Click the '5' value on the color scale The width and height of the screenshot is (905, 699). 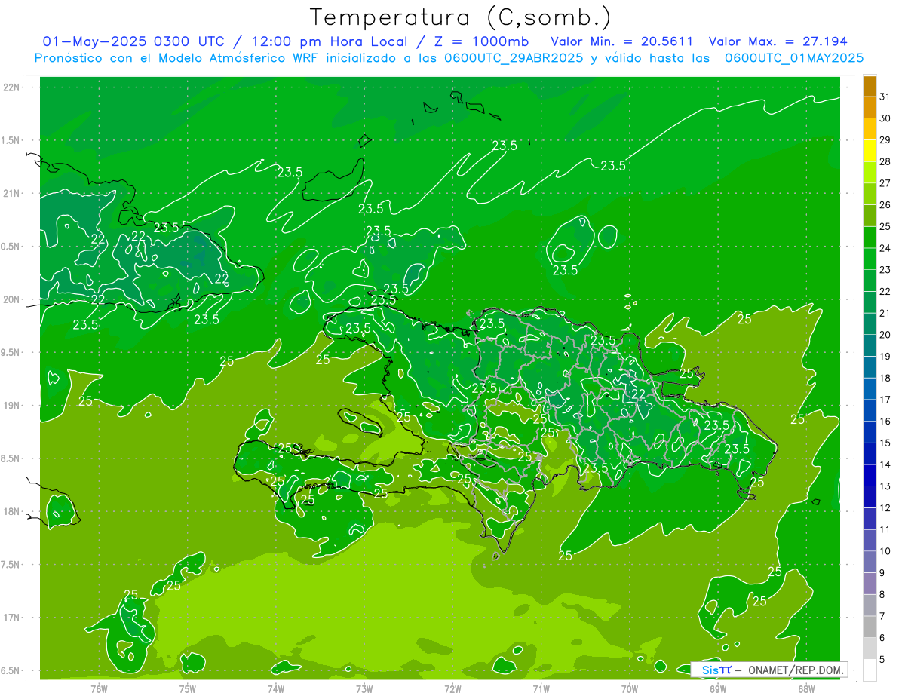pyautogui.click(x=882, y=660)
